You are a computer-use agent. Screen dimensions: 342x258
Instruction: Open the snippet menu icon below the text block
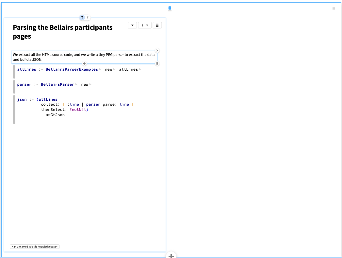point(157,64)
